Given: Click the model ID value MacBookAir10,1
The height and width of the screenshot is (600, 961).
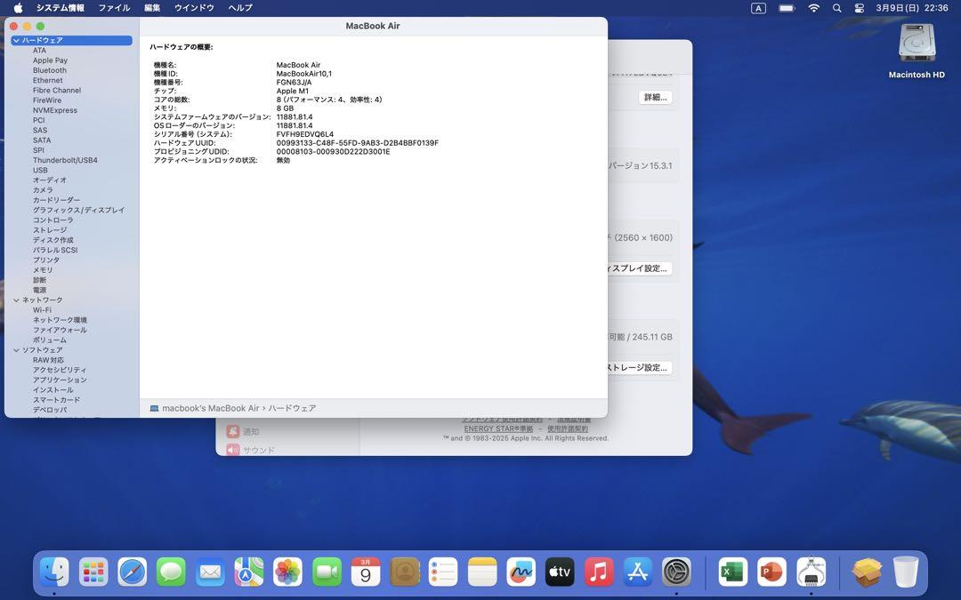Looking at the screenshot, I should coord(304,74).
